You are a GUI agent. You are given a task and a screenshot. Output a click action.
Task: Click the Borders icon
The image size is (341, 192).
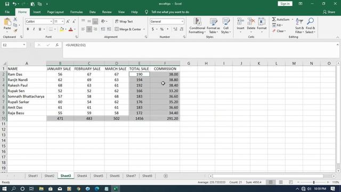pos(51,29)
